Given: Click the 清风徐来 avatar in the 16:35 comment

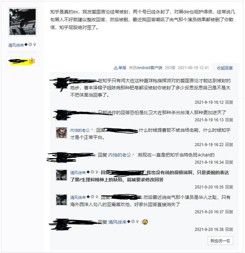Looking at the screenshot, I should pyautogui.click(x=61, y=175).
